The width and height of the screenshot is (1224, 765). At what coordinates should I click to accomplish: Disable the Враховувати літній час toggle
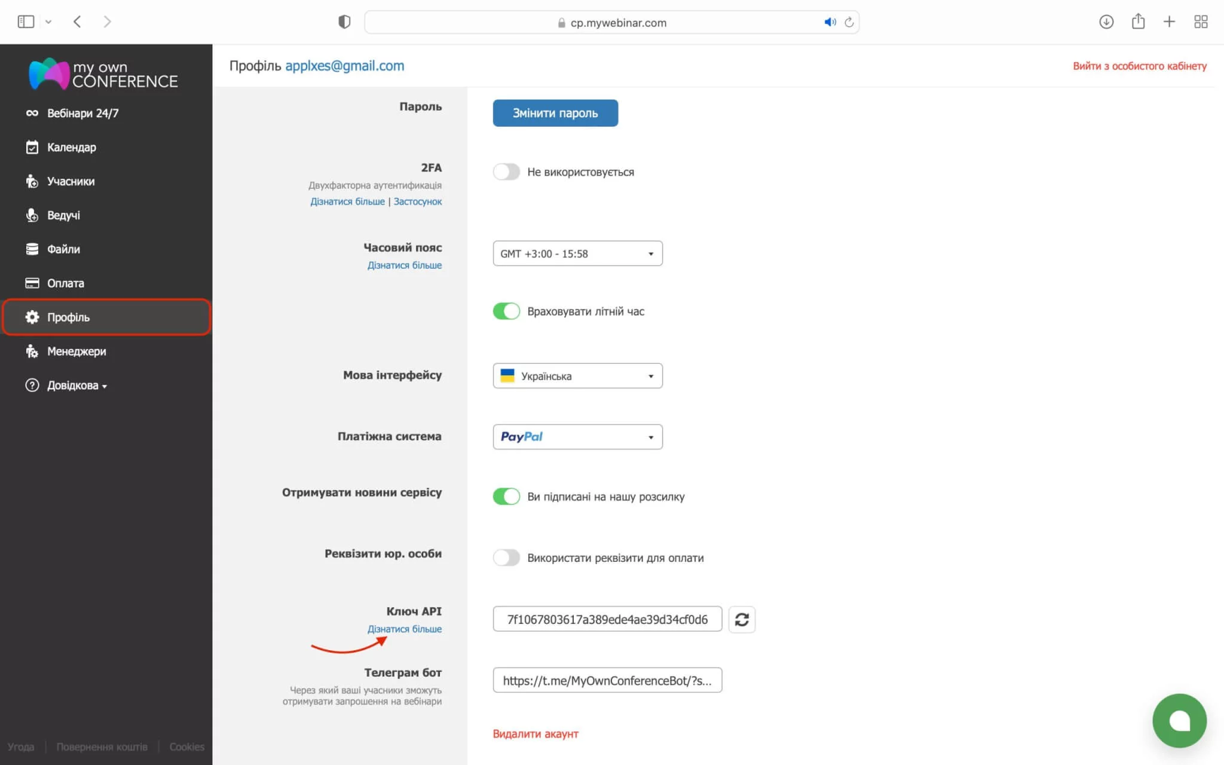[x=506, y=311]
